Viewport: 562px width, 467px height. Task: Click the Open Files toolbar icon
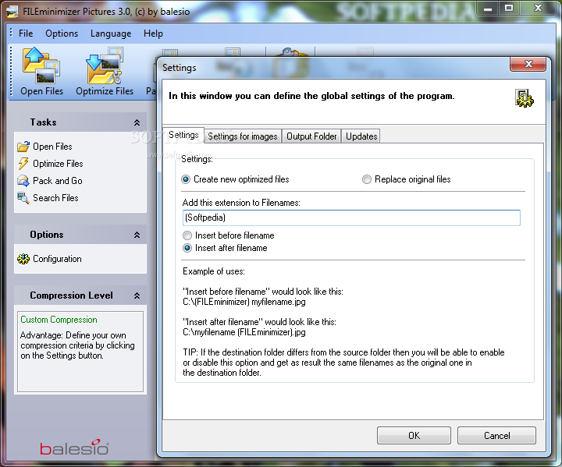(41, 65)
